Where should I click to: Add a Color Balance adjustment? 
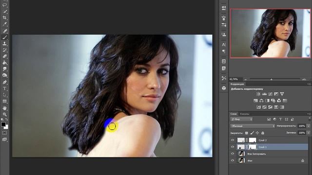coord(261,101)
